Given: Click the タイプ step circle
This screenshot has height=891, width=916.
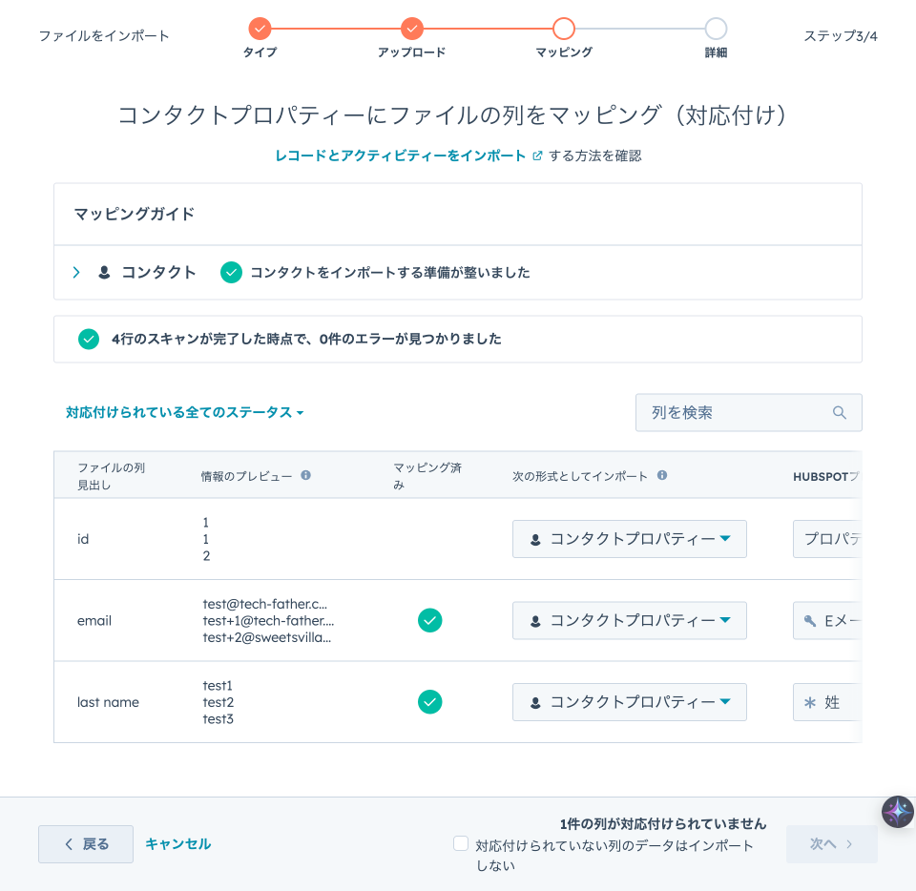Looking at the screenshot, I should [260, 28].
